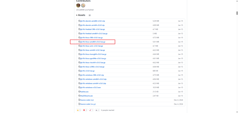Select the "Contributors" heading text
The image size is (238, 113).
click(83, 1)
